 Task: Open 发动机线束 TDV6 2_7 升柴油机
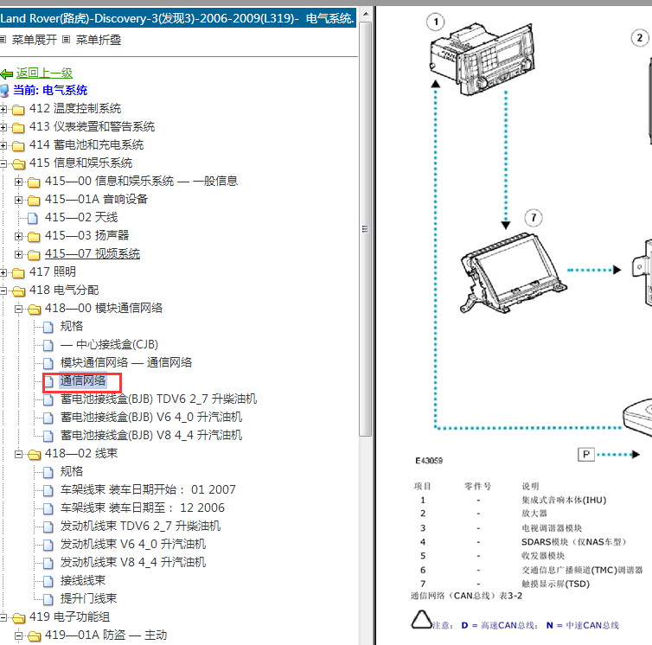tap(140, 526)
